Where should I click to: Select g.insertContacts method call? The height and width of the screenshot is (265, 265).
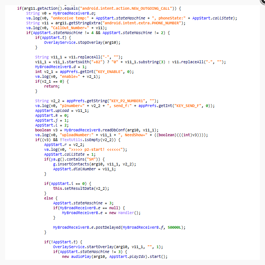pyautogui.click(x=94, y=164)
